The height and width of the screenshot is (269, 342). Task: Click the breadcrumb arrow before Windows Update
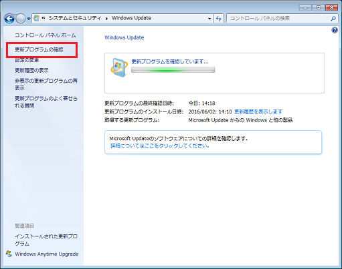coord(106,19)
